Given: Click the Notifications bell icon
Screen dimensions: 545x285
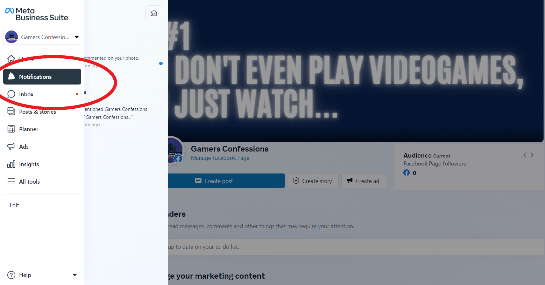Looking at the screenshot, I should (11, 76).
